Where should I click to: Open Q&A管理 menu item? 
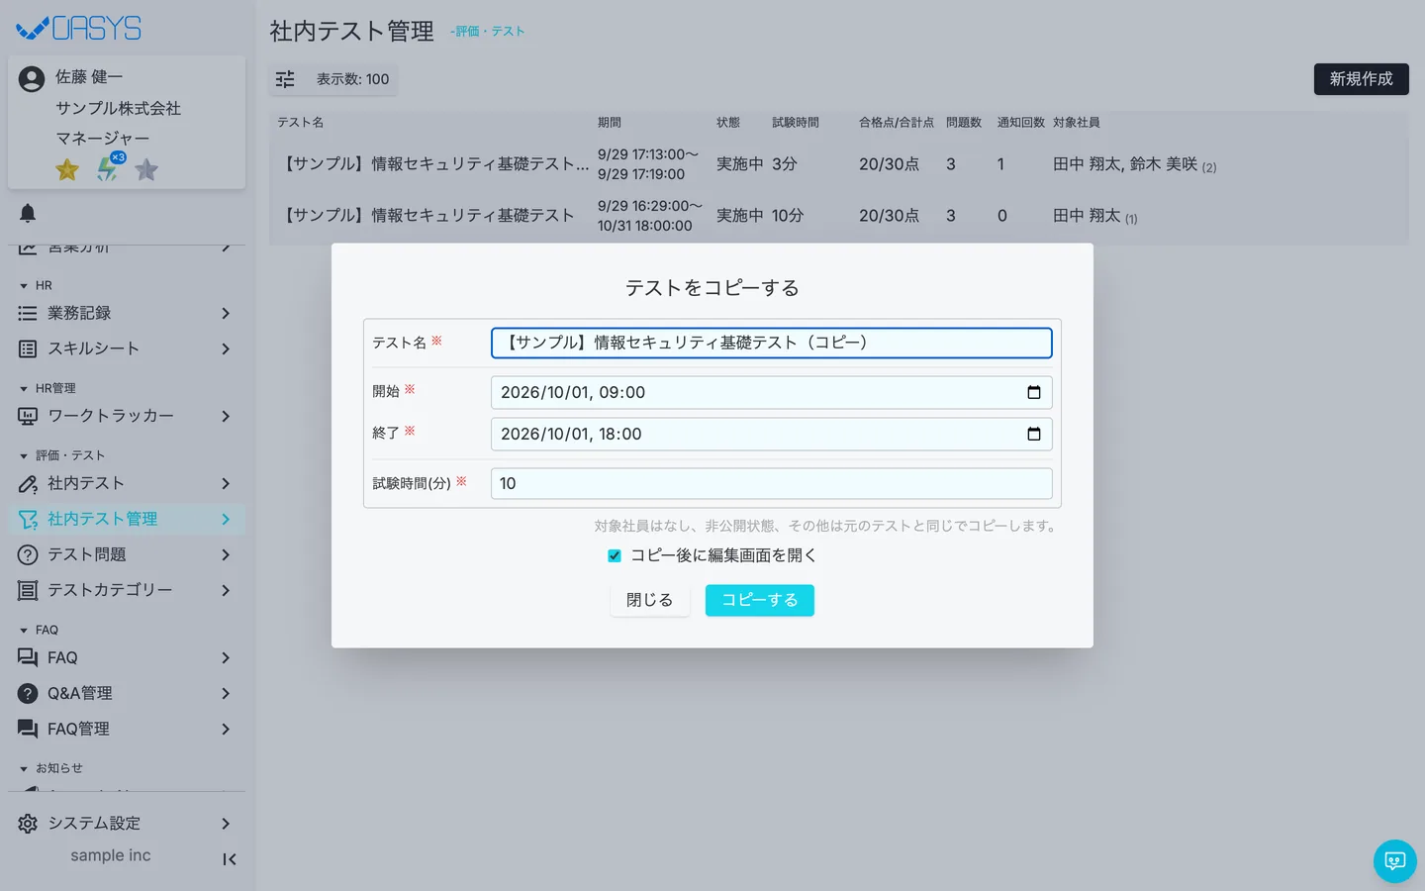click(x=127, y=693)
